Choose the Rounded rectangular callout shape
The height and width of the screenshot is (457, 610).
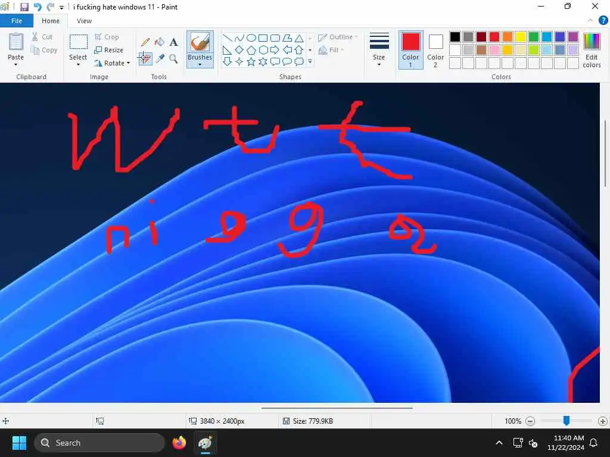click(275, 61)
